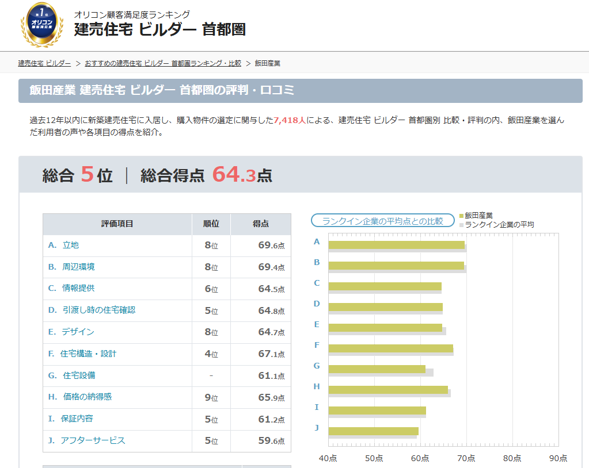Click chart bar J for アフターサービス
This screenshot has width=589, height=468.
[x=374, y=431]
